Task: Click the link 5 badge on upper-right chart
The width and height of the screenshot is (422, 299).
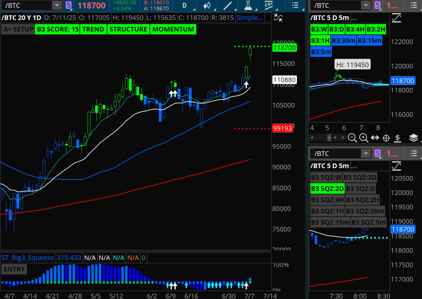Action: point(377,5)
